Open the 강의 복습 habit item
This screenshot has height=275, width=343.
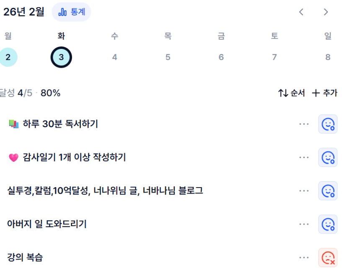[x=25, y=257]
